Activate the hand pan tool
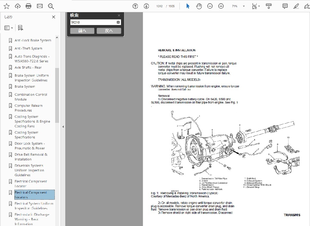The width and height of the screenshot is (310, 226). 199,6
